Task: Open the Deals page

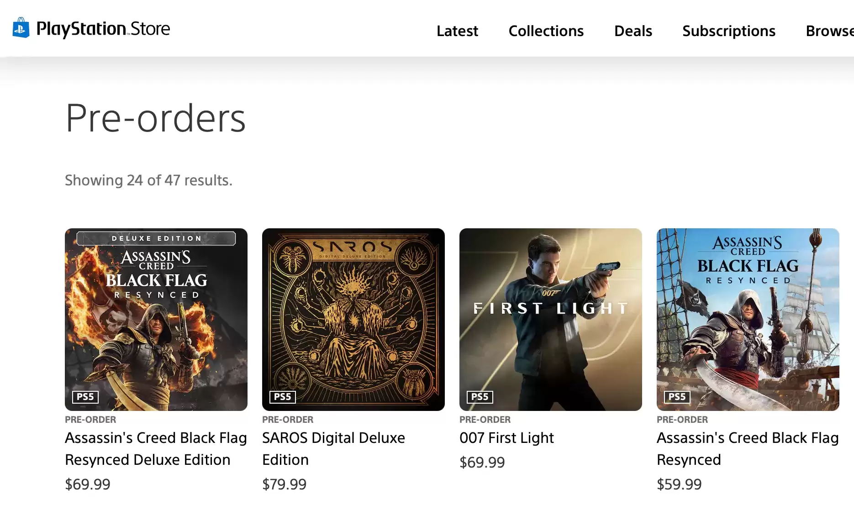Action: click(x=633, y=31)
